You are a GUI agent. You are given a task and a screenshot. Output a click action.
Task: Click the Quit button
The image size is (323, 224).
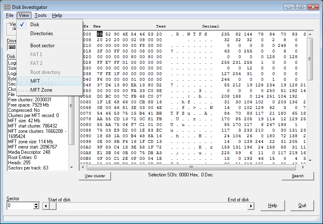[x=302, y=205]
